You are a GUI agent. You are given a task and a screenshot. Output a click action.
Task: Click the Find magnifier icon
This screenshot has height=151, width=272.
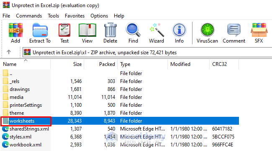(x=133, y=30)
